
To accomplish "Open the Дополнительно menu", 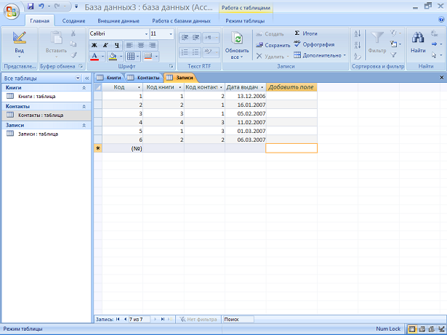I will pos(320,55).
